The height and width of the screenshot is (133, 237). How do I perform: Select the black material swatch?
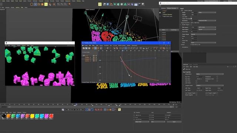4,116
